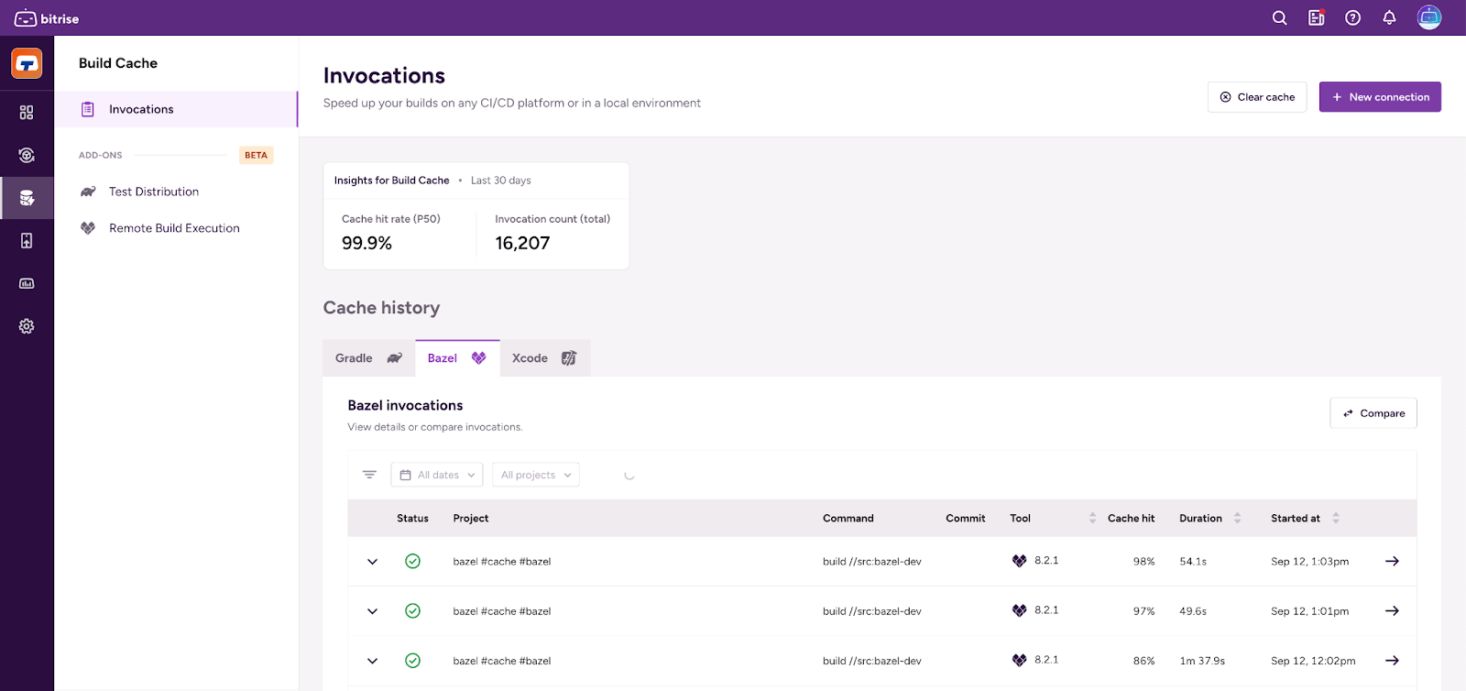The width and height of the screenshot is (1466, 691).
Task: Click the notifications bell icon
Action: click(x=1389, y=18)
